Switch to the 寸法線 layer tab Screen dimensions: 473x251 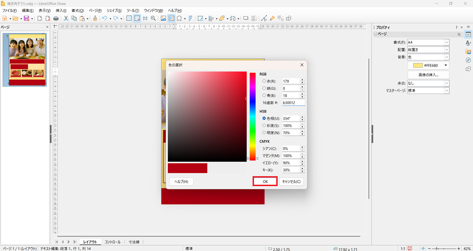[x=134, y=242]
